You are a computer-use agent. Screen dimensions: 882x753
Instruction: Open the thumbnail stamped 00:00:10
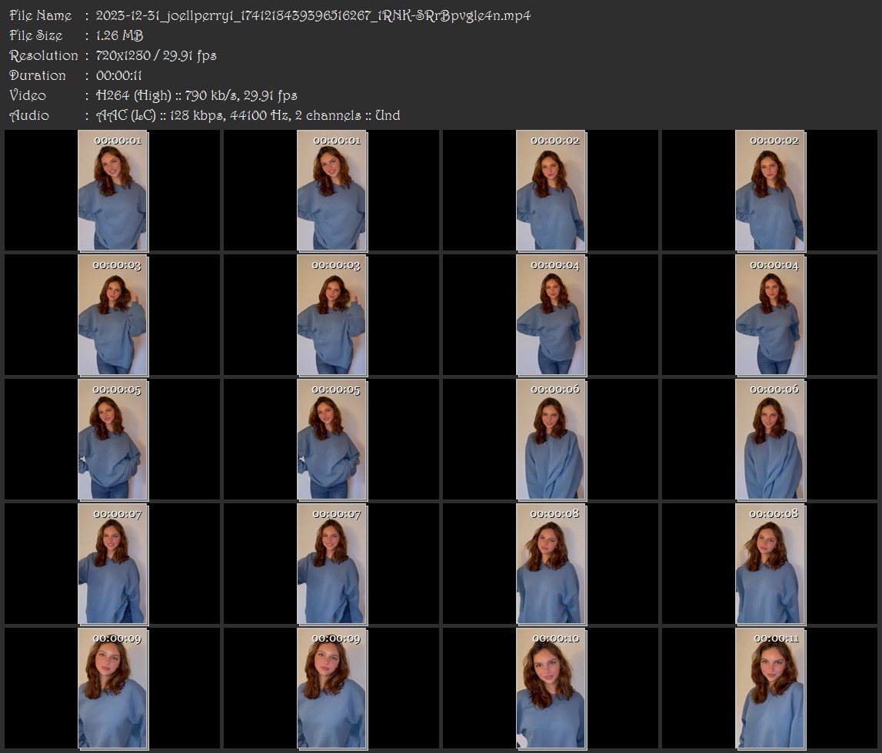(551, 689)
